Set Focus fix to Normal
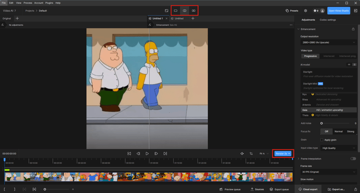Screen dimensions: 360x193 tap(338, 132)
